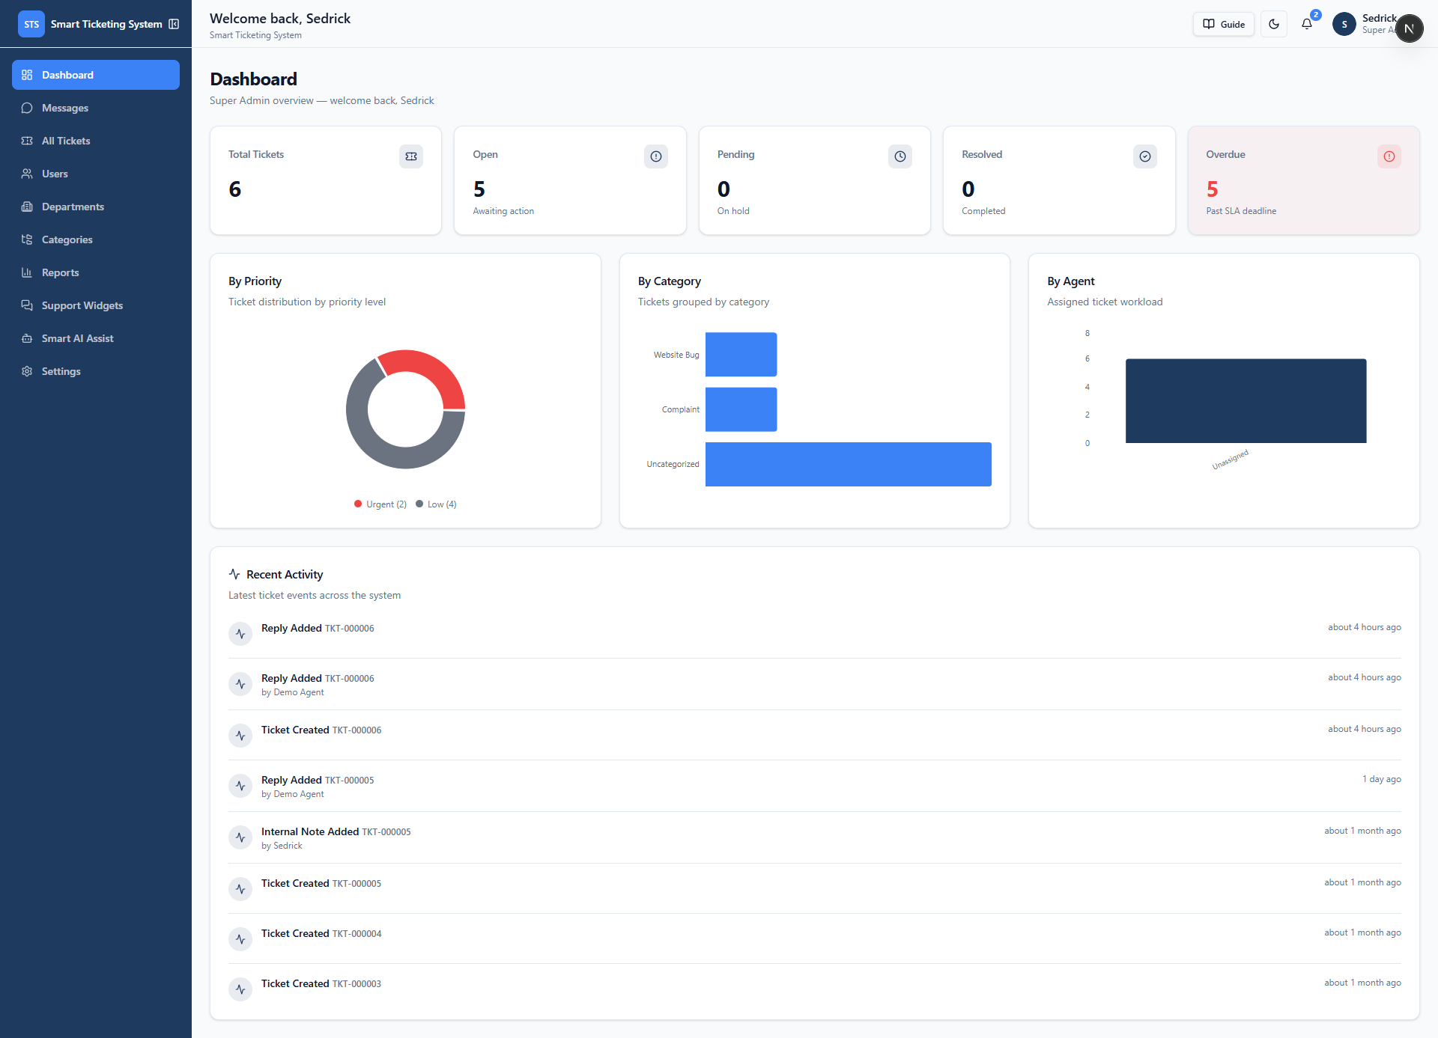Click the Overdue count 5
Screen dimensions: 1438x1038
pyautogui.click(x=1213, y=189)
